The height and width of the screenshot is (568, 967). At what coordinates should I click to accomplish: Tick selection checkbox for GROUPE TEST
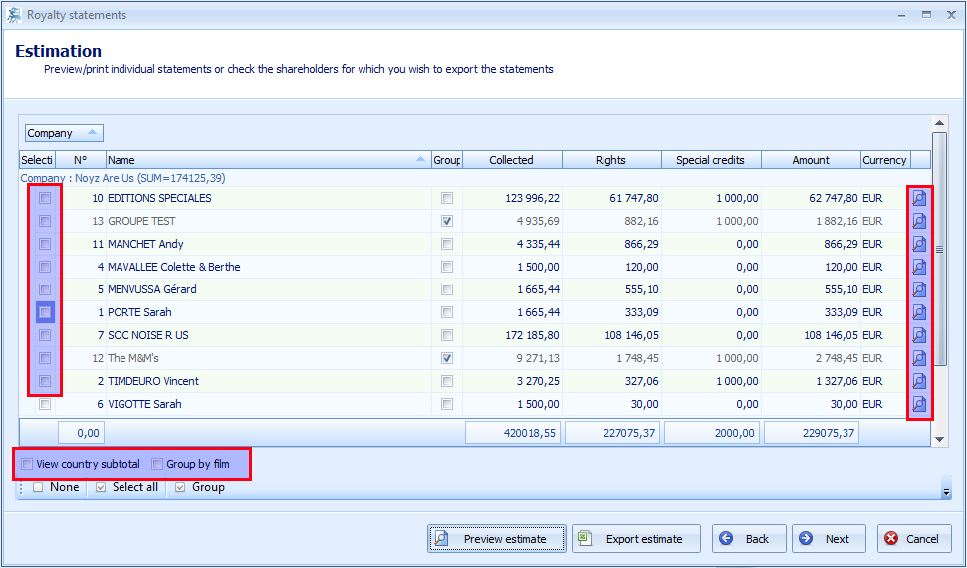(x=45, y=221)
